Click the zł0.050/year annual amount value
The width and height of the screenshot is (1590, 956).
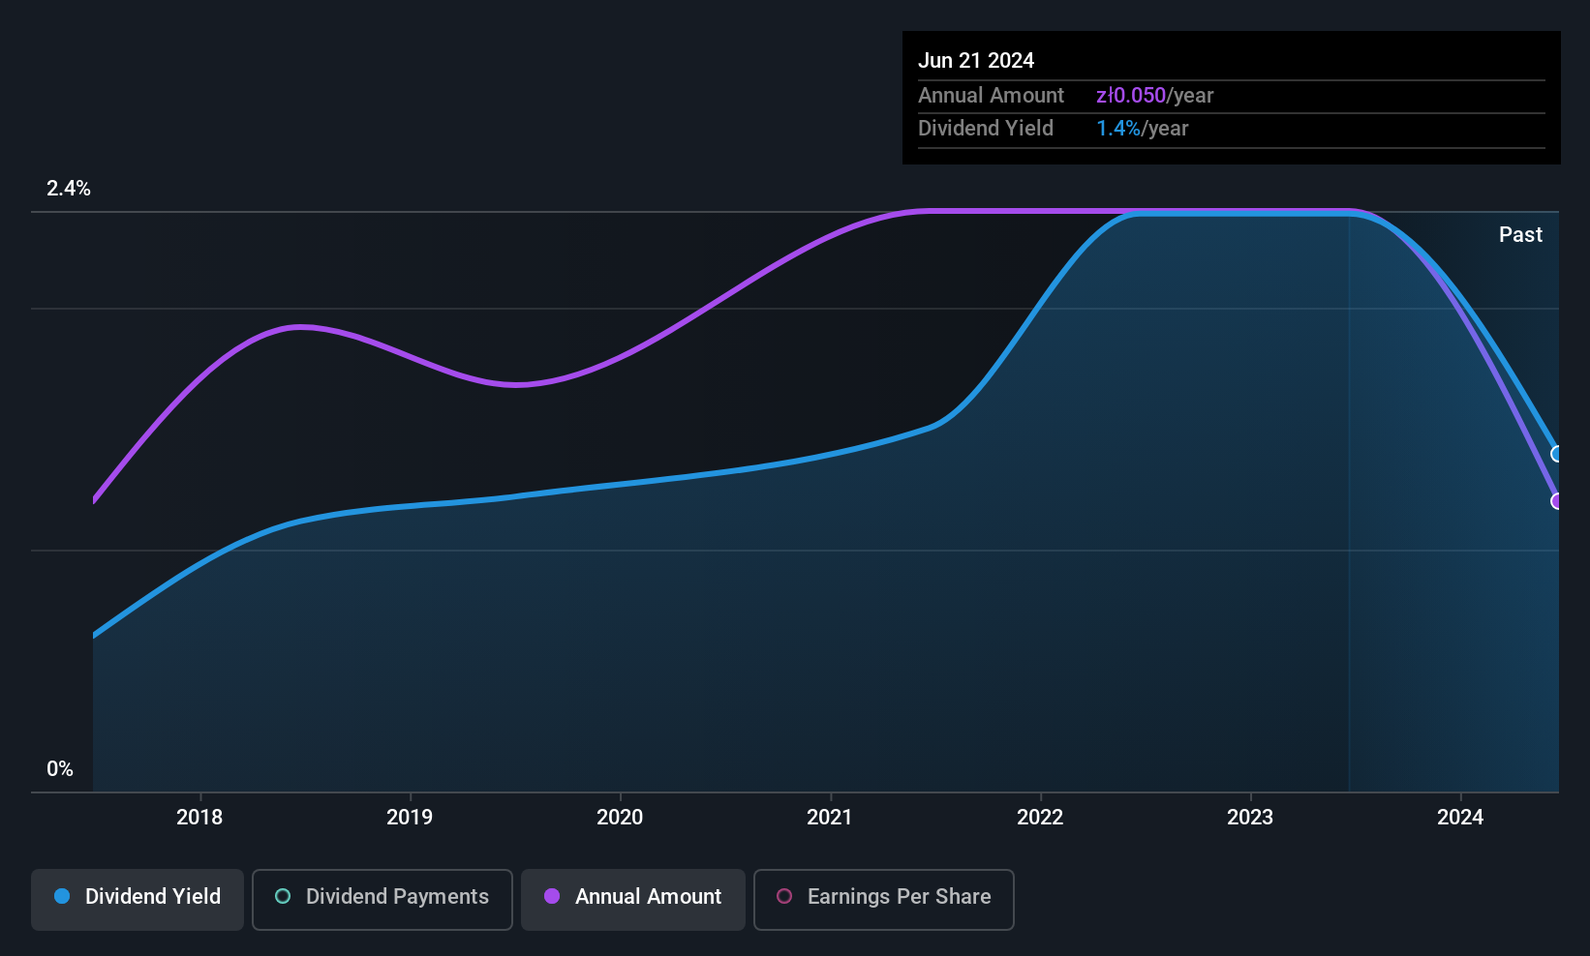pos(1154,95)
